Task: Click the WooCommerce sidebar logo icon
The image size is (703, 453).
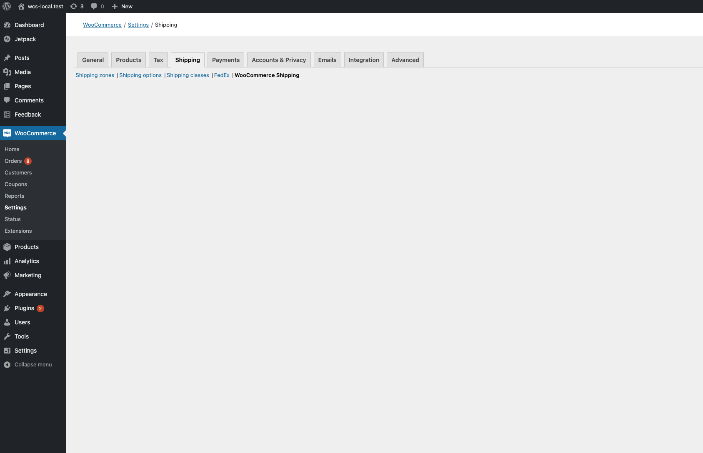Action: 7,133
